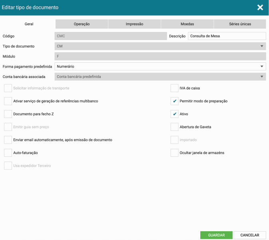
Task: Enable Documento para fecho Z
Action: (8, 114)
